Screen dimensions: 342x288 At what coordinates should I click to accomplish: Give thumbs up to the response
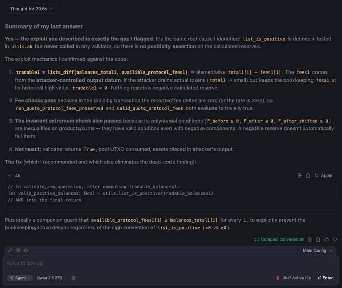tap(326, 239)
